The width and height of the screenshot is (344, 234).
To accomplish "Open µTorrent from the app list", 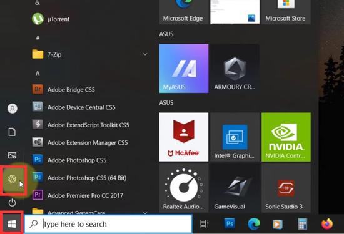I will [x=90, y=19].
